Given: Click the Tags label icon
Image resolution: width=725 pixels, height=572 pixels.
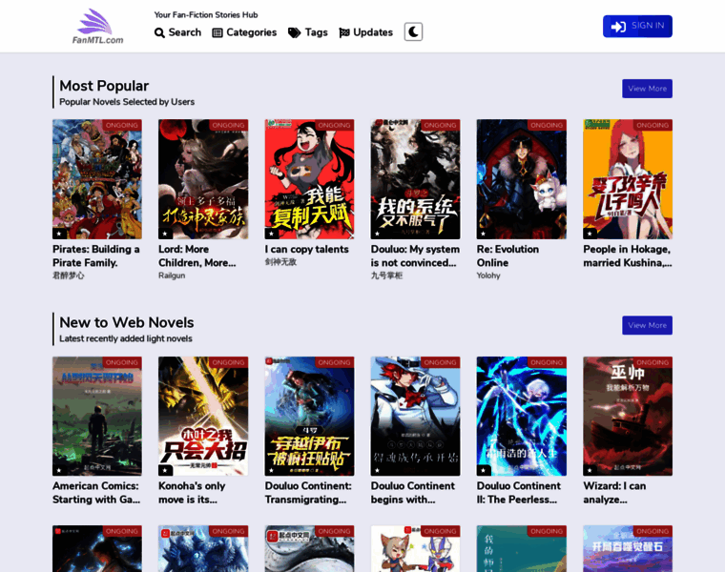Looking at the screenshot, I should [x=294, y=32].
